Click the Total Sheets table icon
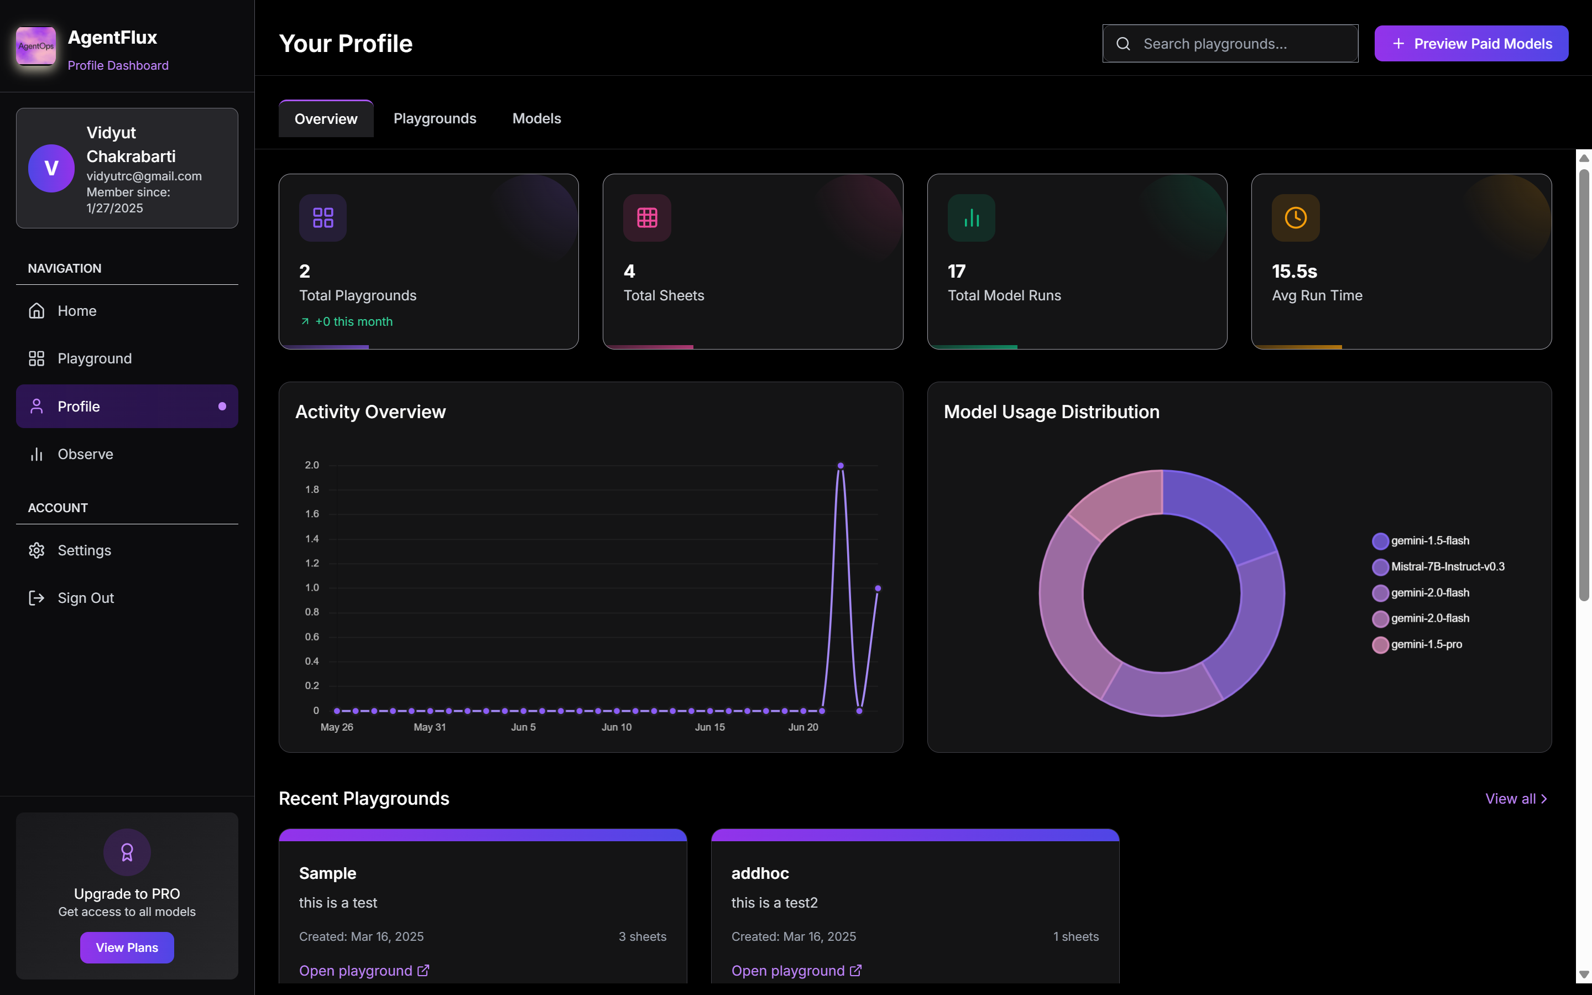Viewport: 1592px width, 995px height. point(646,218)
